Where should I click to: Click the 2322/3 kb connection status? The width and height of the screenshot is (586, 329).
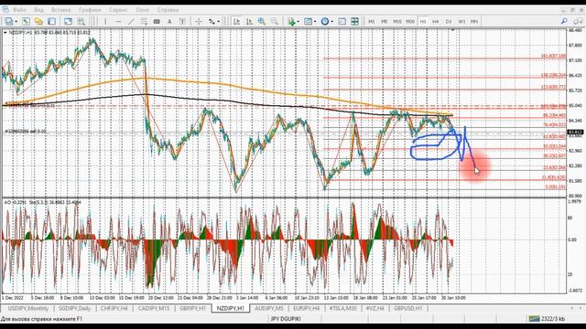pyautogui.click(x=548, y=319)
